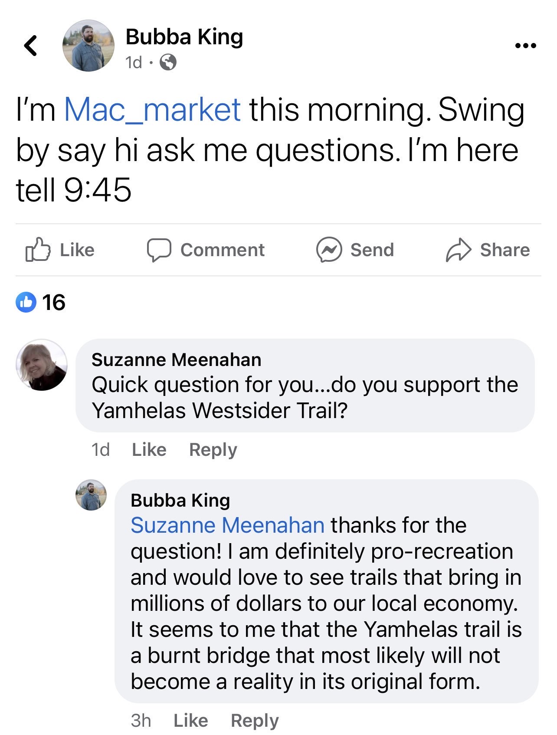The width and height of the screenshot is (557, 735).
Task: Tap the speech bubble Comment icon
Action: coord(159,250)
